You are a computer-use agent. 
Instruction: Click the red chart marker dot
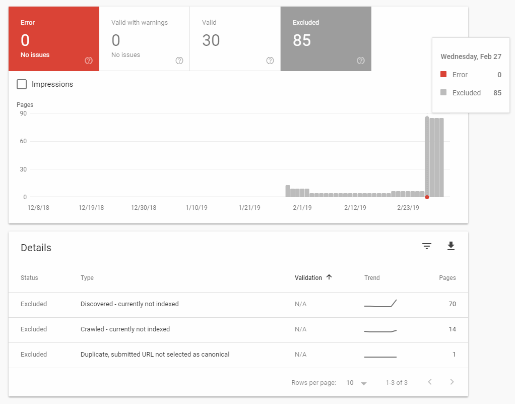(x=427, y=197)
